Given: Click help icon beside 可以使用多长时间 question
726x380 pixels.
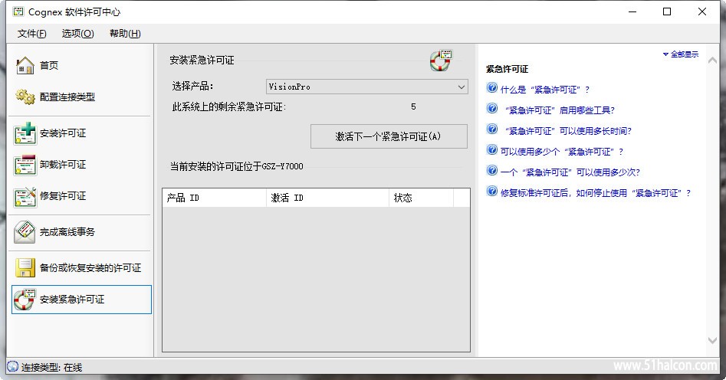Looking at the screenshot, I should click(x=491, y=129).
